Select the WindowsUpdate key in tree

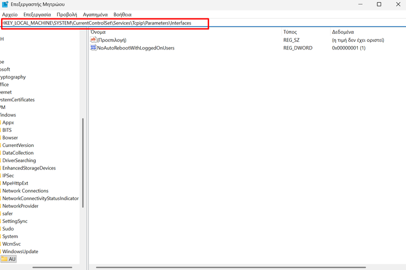[x=20, y=252]
